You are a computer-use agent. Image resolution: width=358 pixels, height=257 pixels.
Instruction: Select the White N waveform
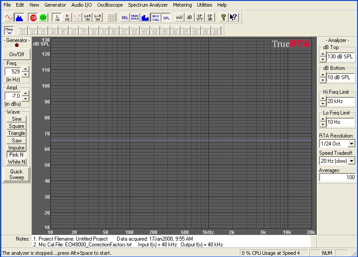(x=17, y=162)
